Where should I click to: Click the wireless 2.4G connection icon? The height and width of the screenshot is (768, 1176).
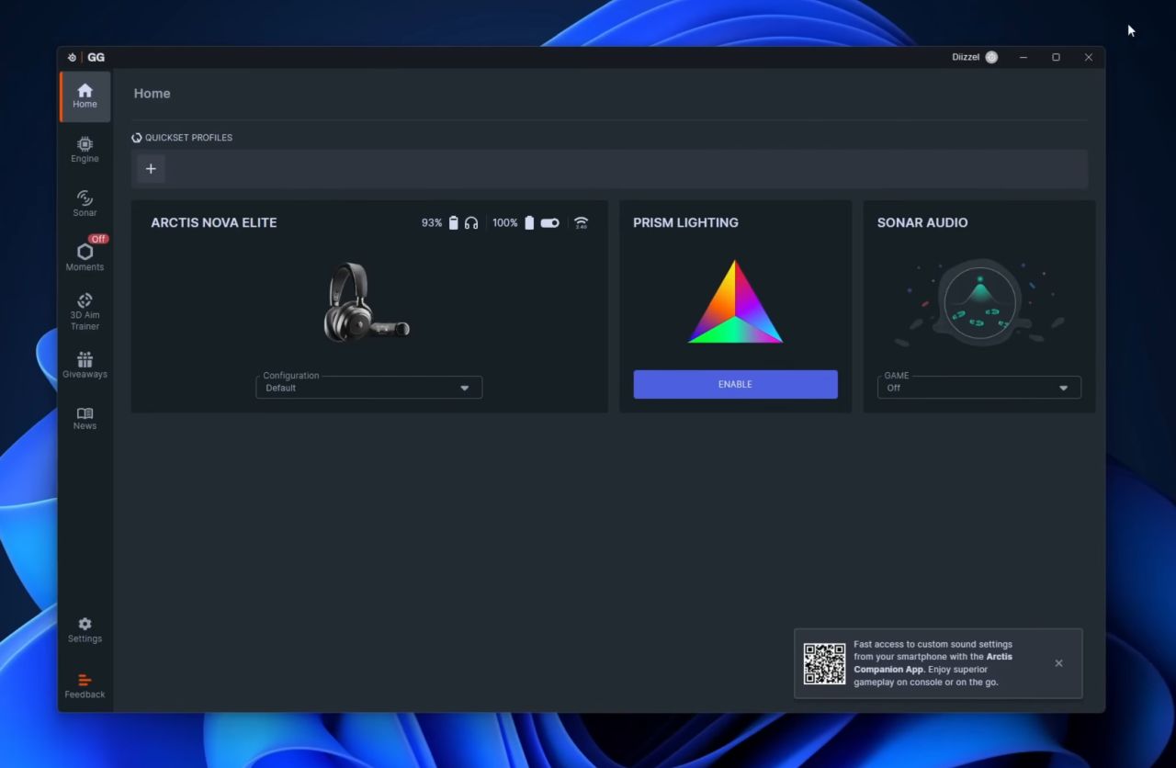(581, 223)
